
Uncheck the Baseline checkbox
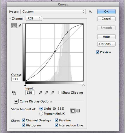56,120
